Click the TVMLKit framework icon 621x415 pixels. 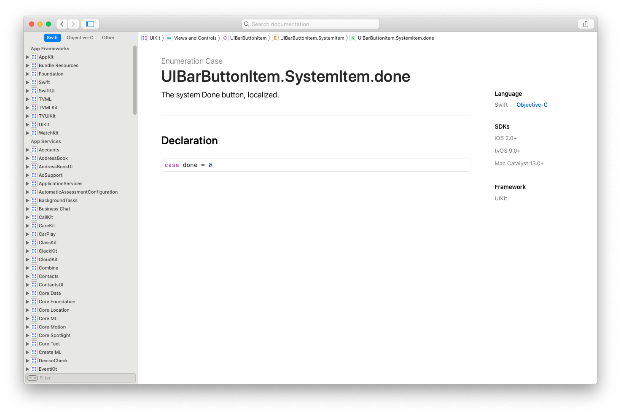(x=34, y=108)
